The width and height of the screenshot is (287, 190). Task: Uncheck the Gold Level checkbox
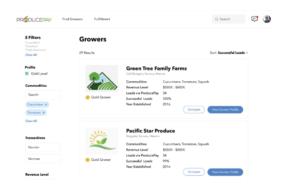(x=27, y=74)
